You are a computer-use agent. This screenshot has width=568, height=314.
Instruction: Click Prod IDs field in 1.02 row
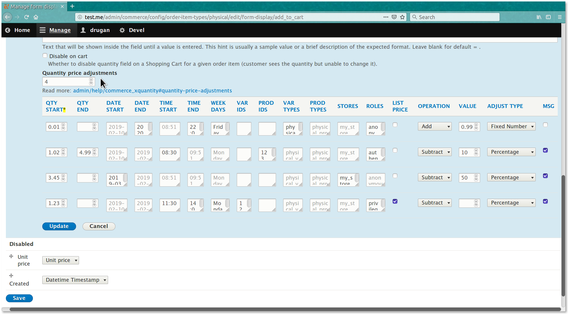click(267, 154)
